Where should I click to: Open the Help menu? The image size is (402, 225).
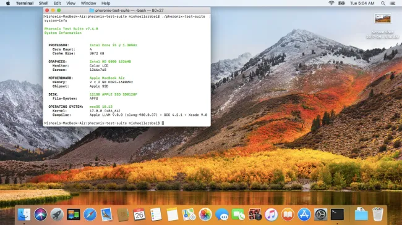(106, 3)
